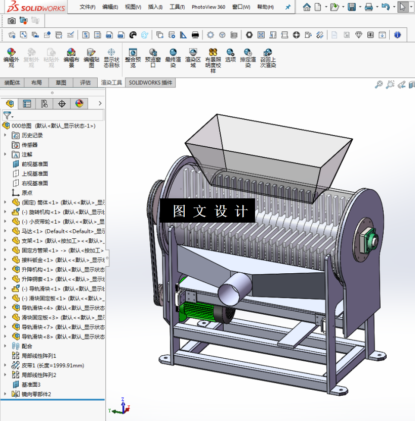The width and height of the screenshot is (415, 421).
Task: Select the 传感器 tree item
Action: 29,145
